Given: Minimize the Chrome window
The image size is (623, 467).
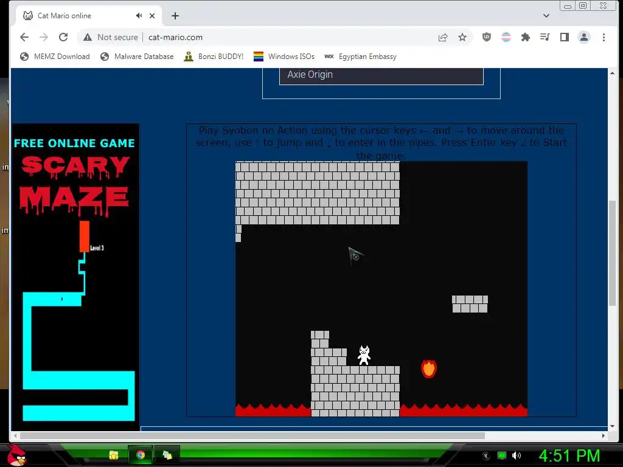Looking at the screenshot, I should click(x=568, y=6).
